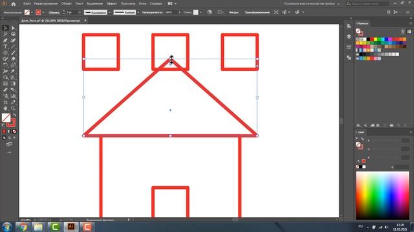The height and width of the screenshot is (232, 414).
Task: Select the Zoom magnifier tool
Action: pos(13,108)
